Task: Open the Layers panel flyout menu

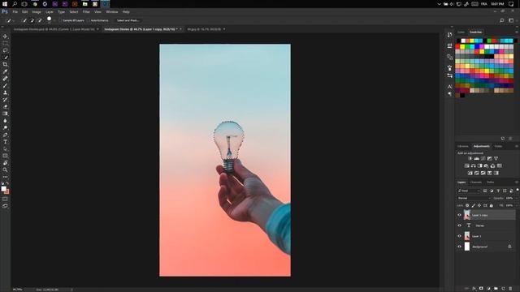Action: 517,182
